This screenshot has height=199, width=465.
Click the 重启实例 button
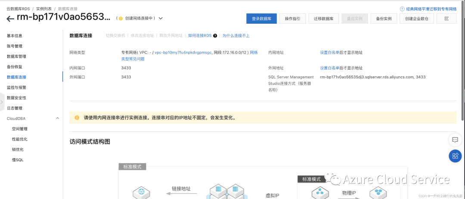(x=355, y=19)
